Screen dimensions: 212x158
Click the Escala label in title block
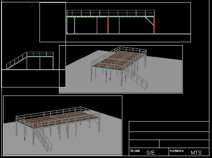(x=135, y=151)
